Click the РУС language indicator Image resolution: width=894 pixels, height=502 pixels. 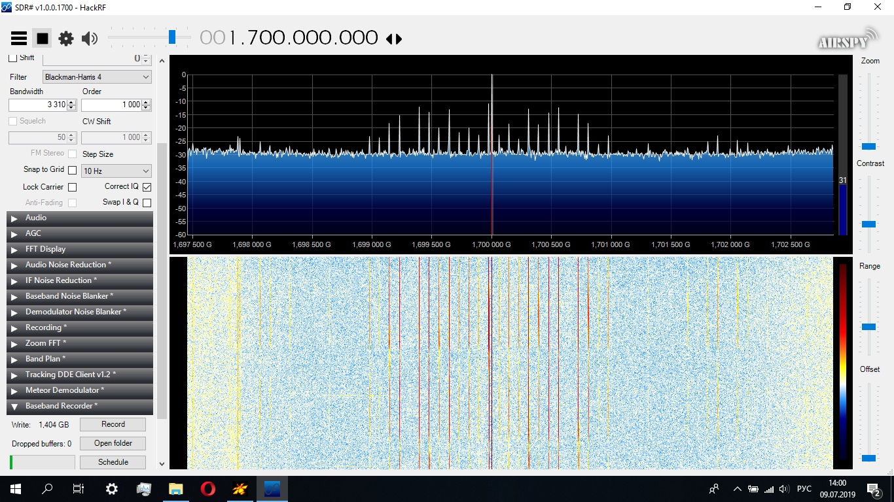[x=804, y=489]
